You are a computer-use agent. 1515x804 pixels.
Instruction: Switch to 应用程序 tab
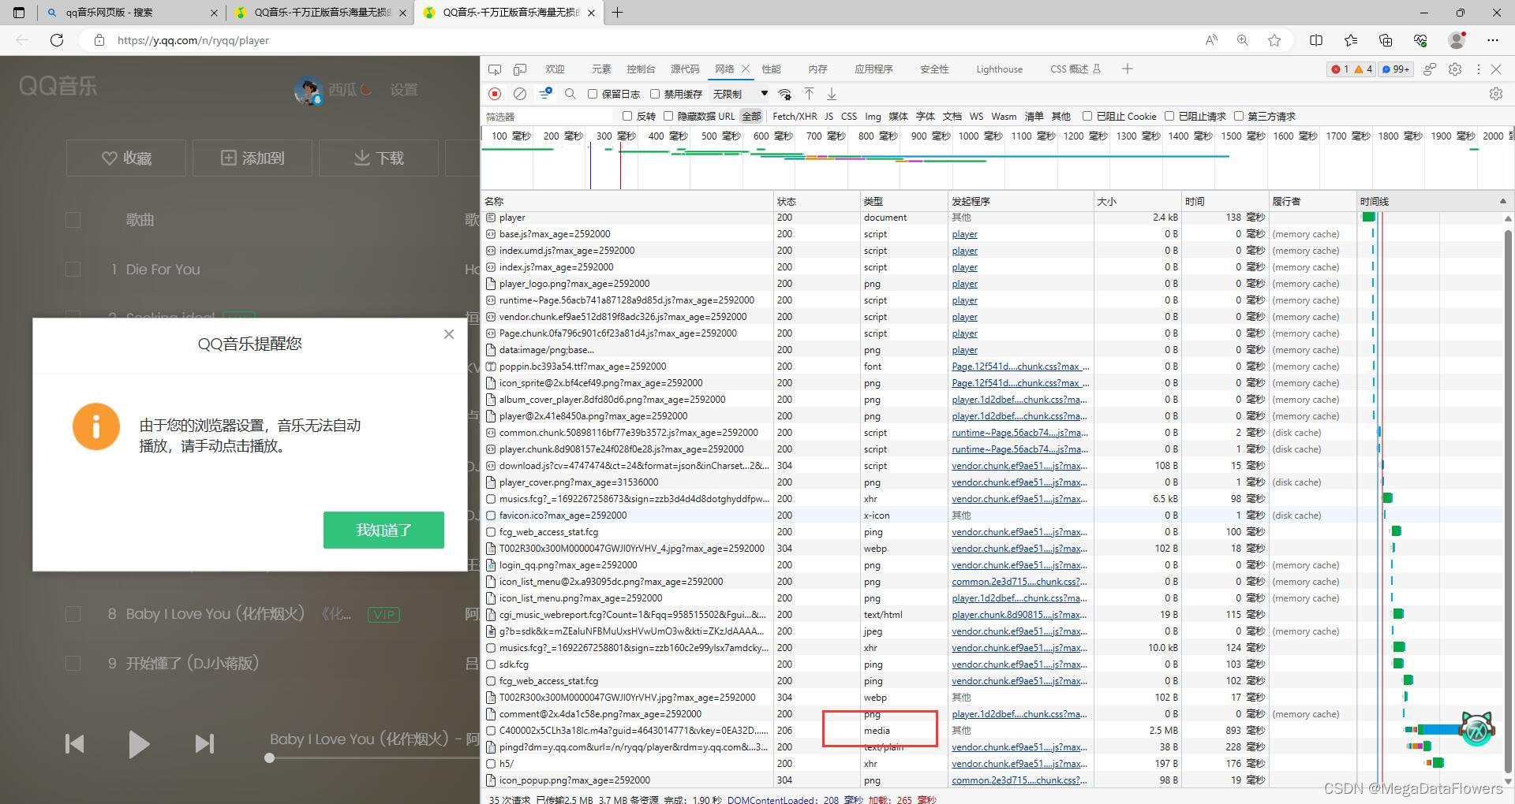(873, 69)
